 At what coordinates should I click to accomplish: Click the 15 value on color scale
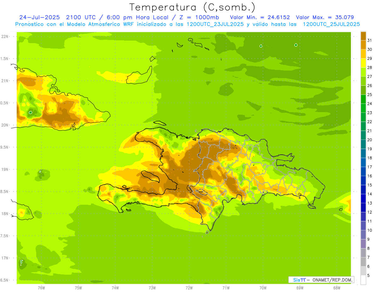tap(369, 185)
